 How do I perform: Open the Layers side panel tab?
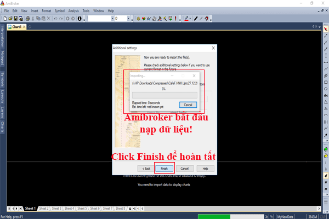(2, 112)
